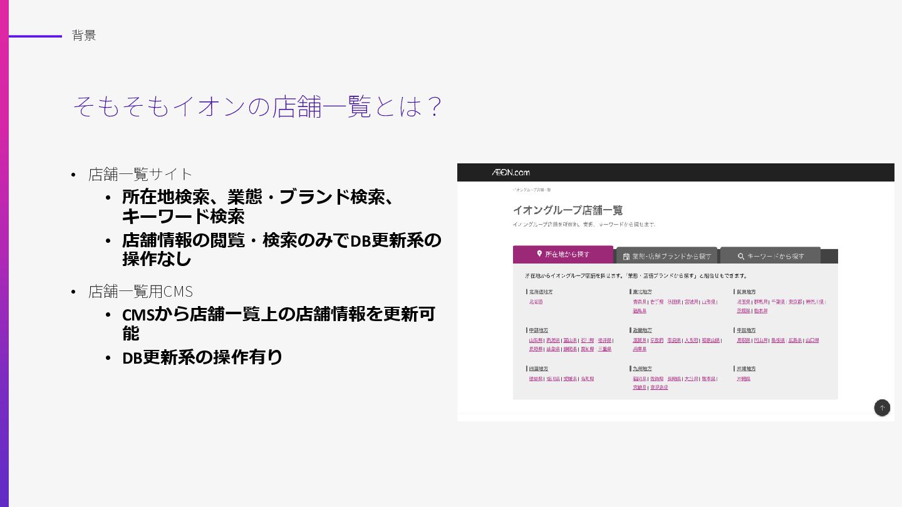Open the 滋賀県 link
The height and width of the screenshot is (507, 902).
[640, 341]
